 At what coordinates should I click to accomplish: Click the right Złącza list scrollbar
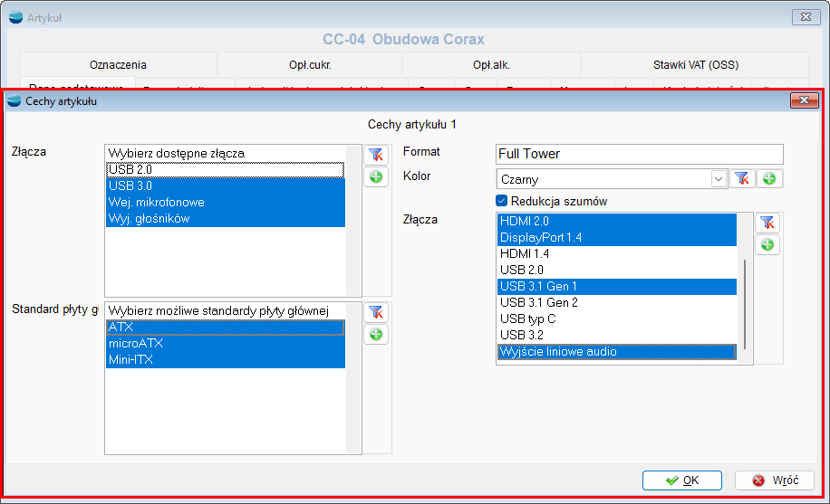pos(746,303)
